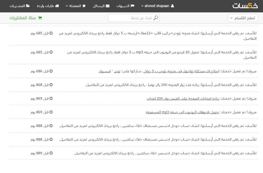Click the messages envelope icon
The image size is (263, 173).
point(107,6)
